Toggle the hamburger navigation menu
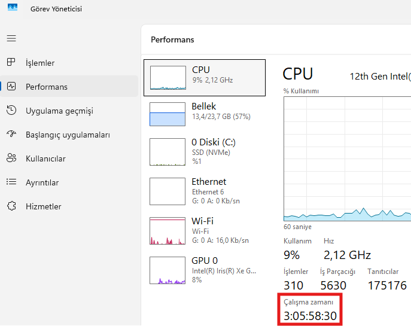The height and width of the screenshot is (326, 411). point(11,38)
